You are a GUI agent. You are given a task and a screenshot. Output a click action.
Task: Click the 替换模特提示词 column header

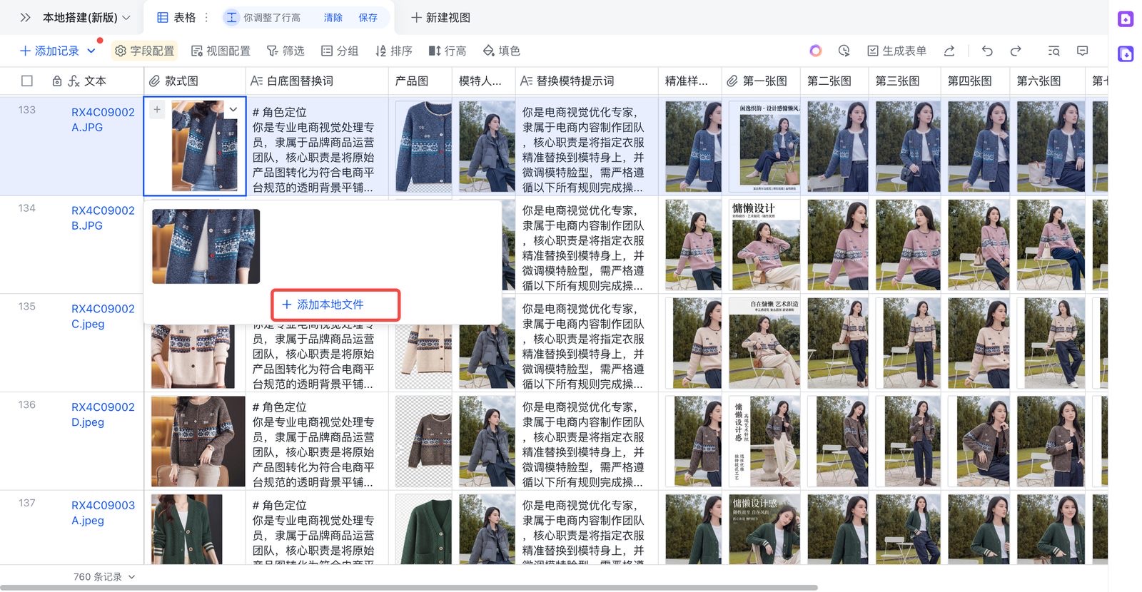pyautogui.click(x=587, y=81)
